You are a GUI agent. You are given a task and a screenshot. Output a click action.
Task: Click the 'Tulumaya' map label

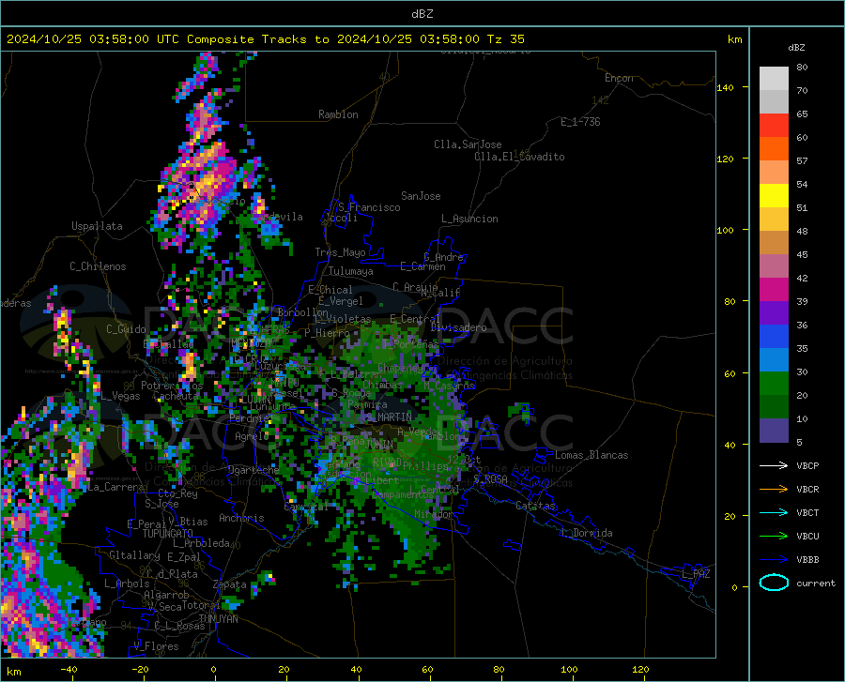tap(351, 271)
